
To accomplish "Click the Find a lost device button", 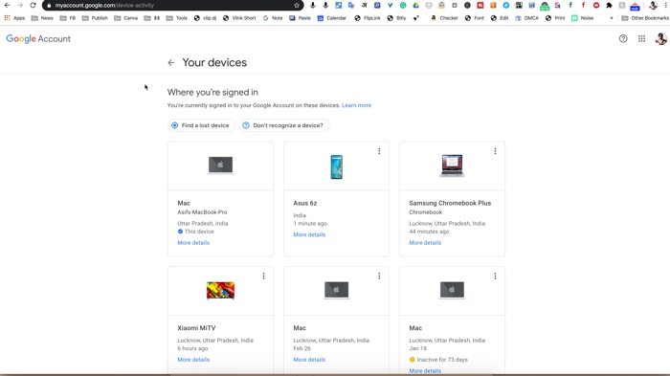I will (x=201, y=125).
